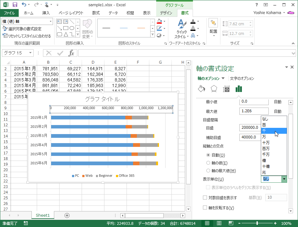Click the zoom slider handle
This screenshot has width=298, height=227.
pyautogui.click(x=257, y=223)
